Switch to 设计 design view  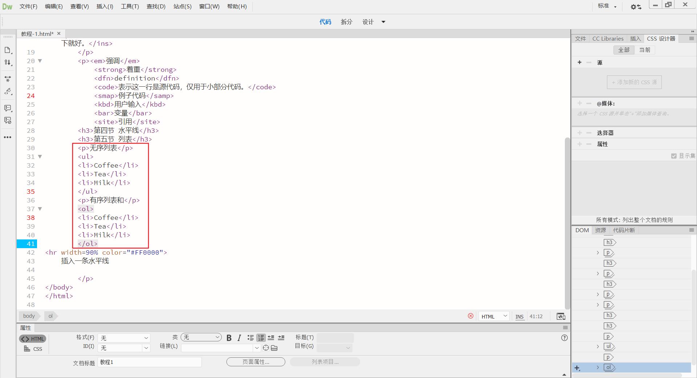pyautogui.click(x=368, y=22)
